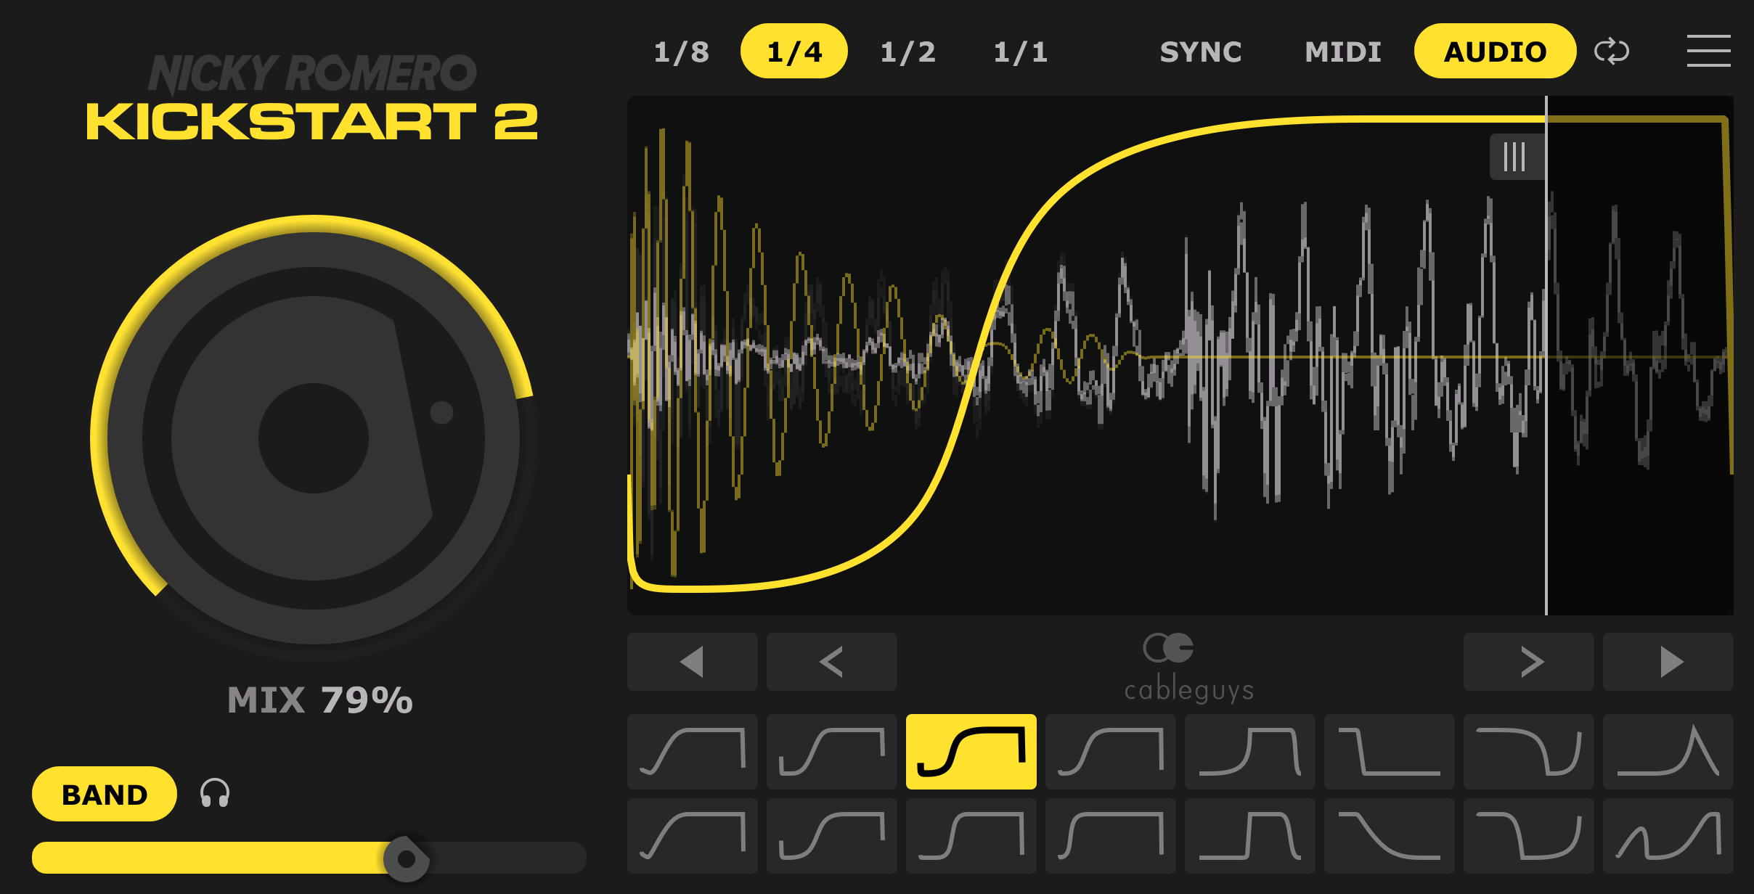Click the retrigger loop icon near AUDIO
Screen dimensions: 1754x894
point(1612,51)
